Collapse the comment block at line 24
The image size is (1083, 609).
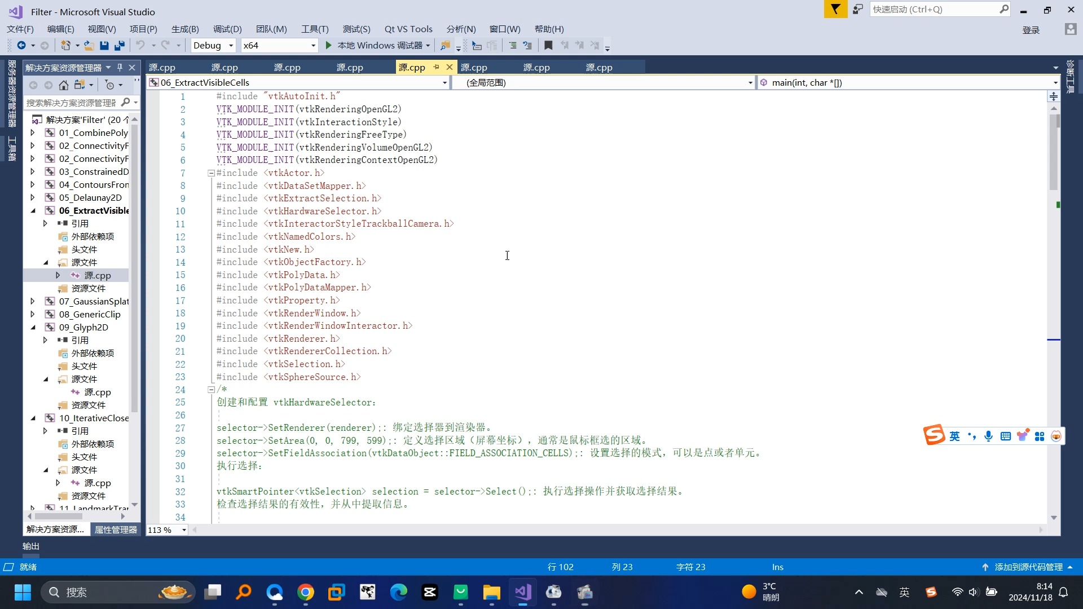(211, 390)
